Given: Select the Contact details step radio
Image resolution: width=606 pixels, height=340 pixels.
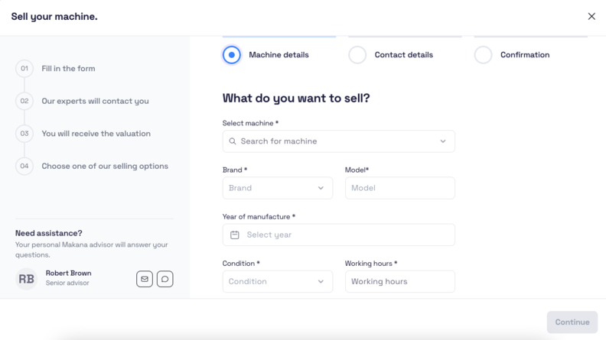Looking at the screenshot, I should click(x=357, y=55).
